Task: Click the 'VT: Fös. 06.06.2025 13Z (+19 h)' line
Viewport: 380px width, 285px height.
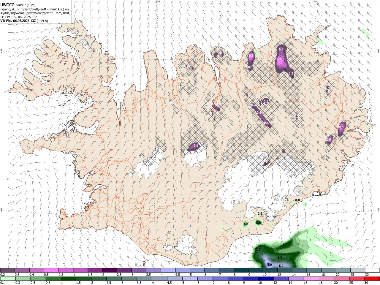Action: click(x=24, y=21)
